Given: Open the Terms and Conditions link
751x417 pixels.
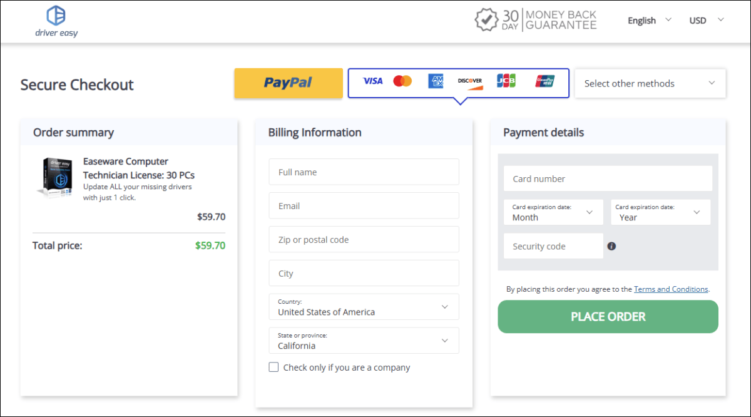Looking at the screenshot, I should pos(671,289).
